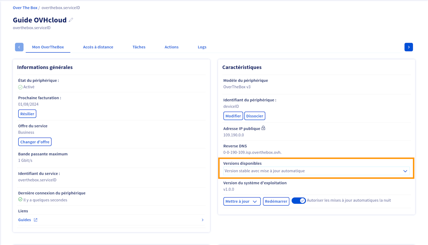Click the pencil icon beside Guide OVHcloud
The height and width of the screenshot is (245, 428).
click(x=71, y=20)
